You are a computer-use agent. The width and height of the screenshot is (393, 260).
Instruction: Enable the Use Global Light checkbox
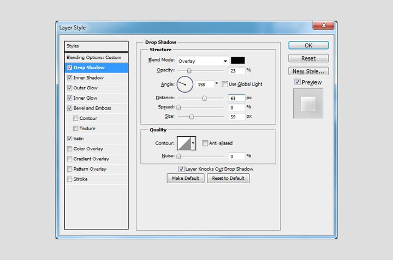pos(225,84)
